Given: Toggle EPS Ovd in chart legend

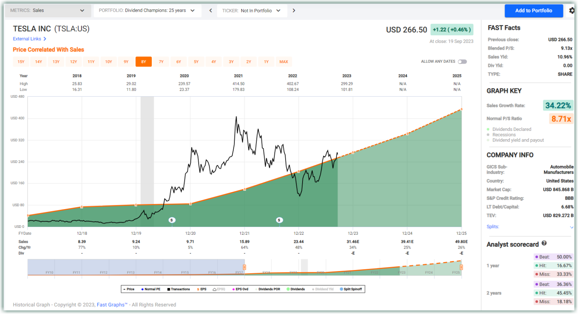Looking at the screenshot, I should click(240, 289).
